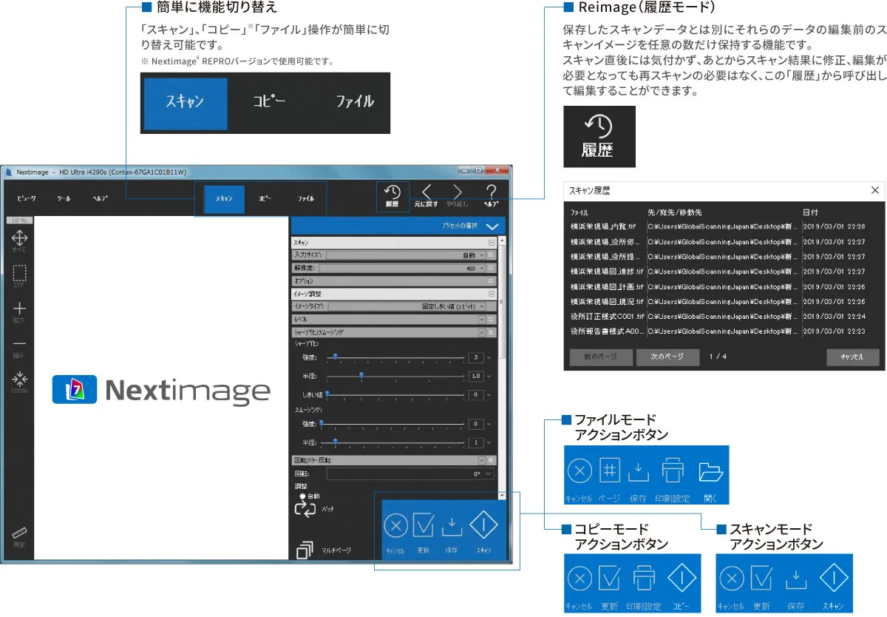
Task: Click 次のページ in the scan history
Action: point(667,357)
